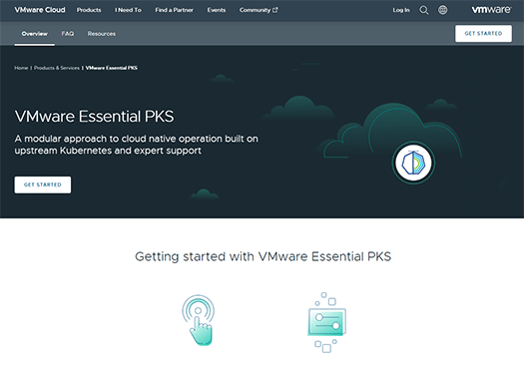Open the I Need To menu
The height and width of the screenshot is (365, 524).
[128, 10]
